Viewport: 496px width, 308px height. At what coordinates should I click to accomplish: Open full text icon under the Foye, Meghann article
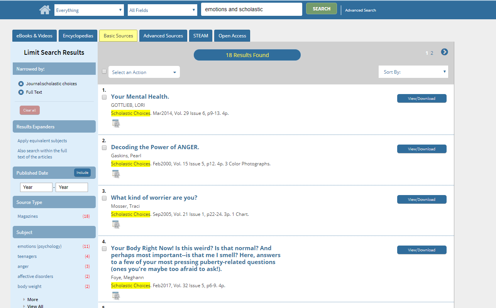tap(116, 296)
